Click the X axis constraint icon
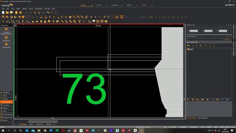Image resolution: width=236 pixels, height=133 pixels. click(x=91, y=17)
